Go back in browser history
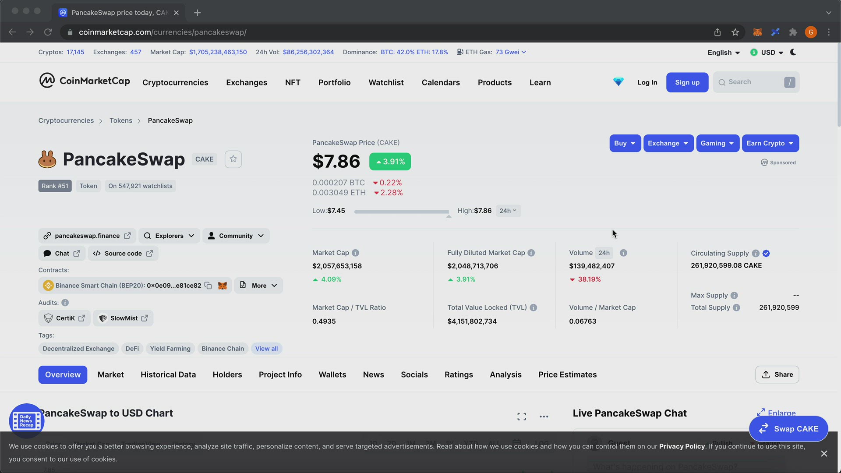The height and width of the screenshot is (473, 841). [12, 32]
